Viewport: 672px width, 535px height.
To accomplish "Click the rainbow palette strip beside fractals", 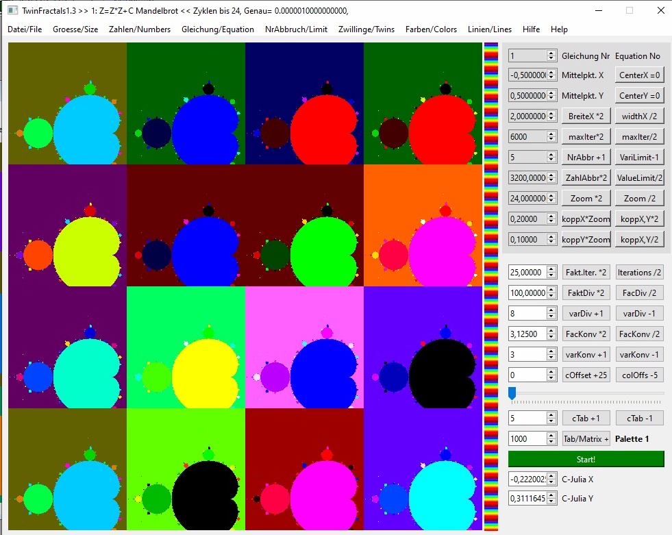I will click(x=491, y=286).
